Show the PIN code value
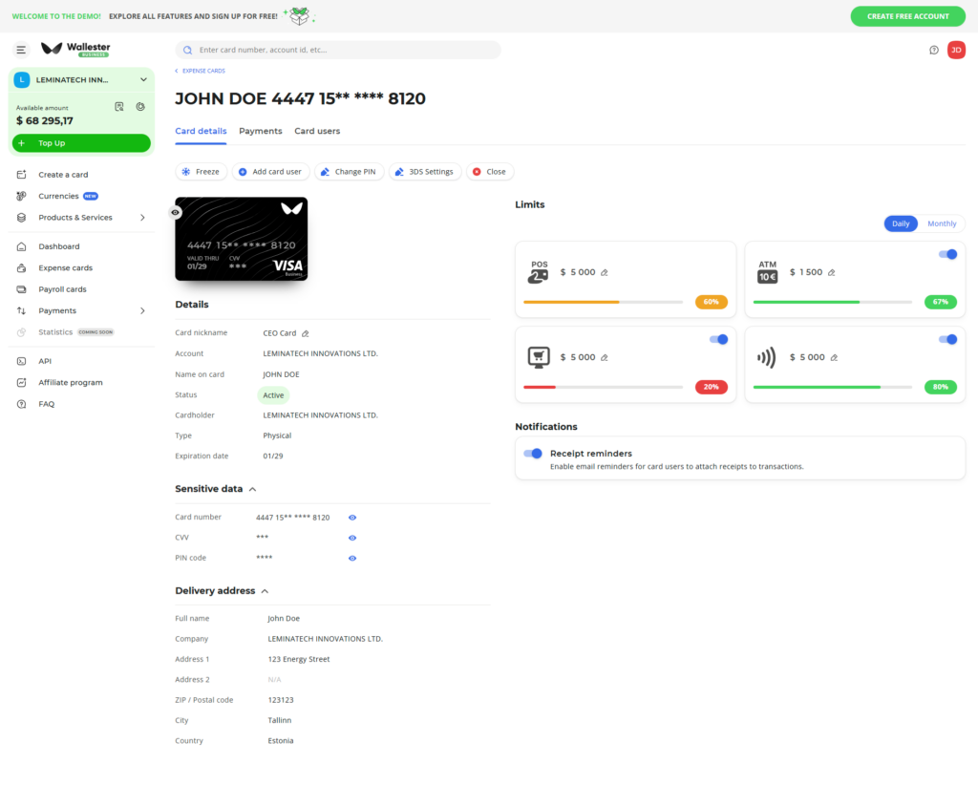Screen dimensions: 978x807 pos(352,558)
